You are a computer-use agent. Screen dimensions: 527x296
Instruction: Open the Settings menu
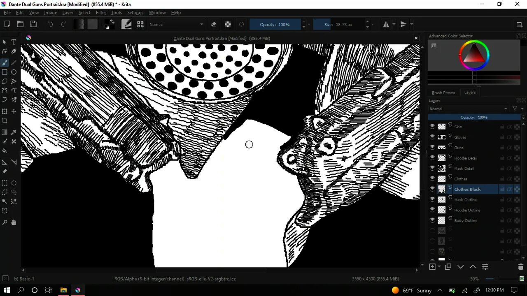click(x=135, y=13)
